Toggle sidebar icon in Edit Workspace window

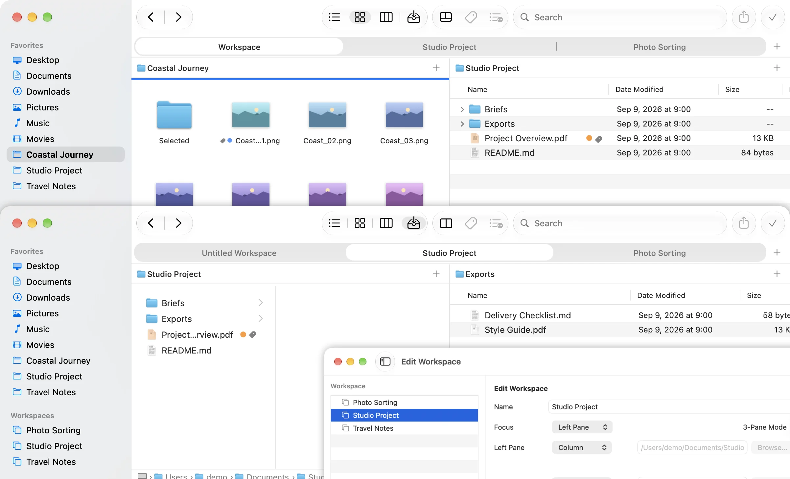[x=385, y=361]
